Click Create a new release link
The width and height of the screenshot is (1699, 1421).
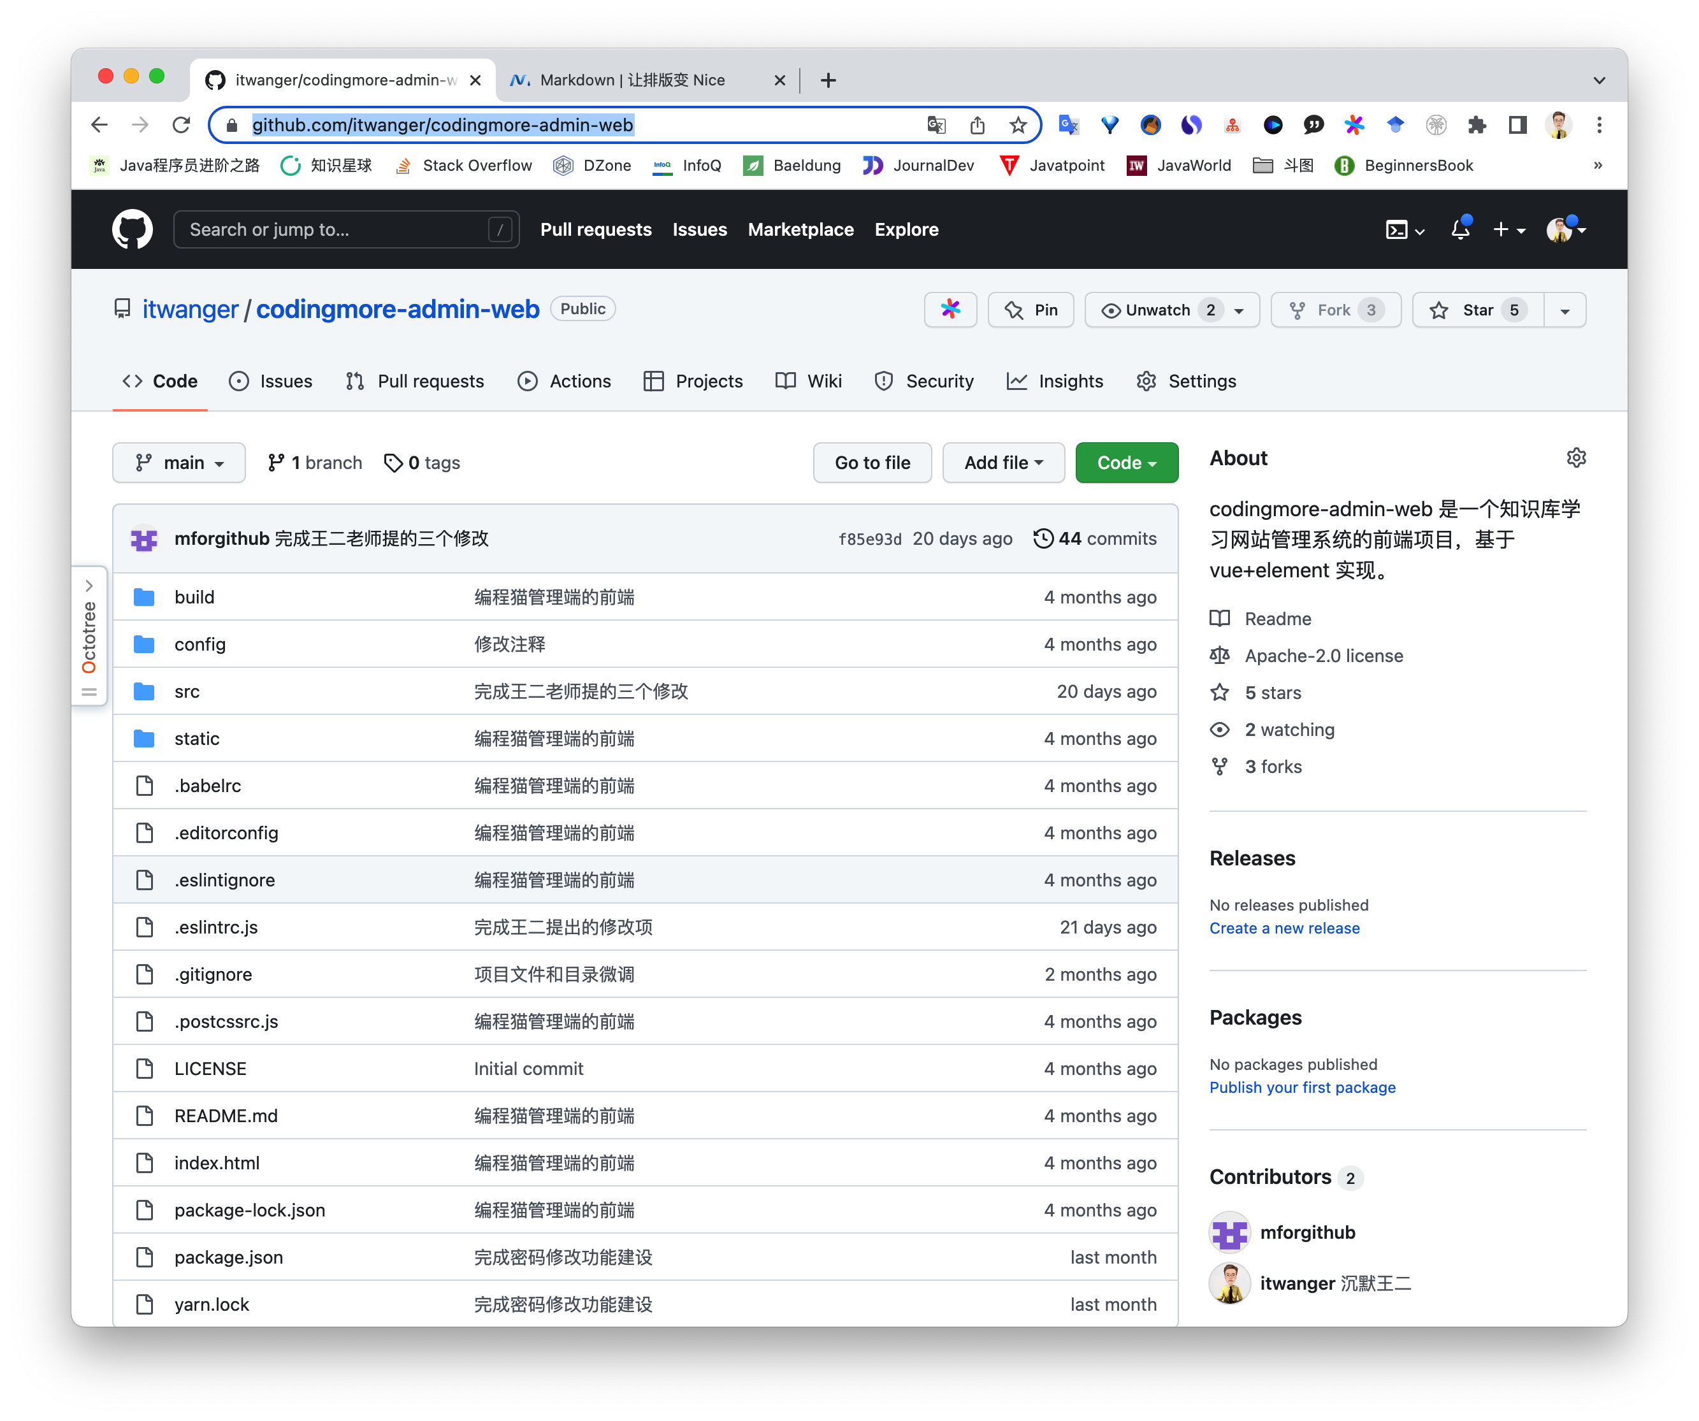[1284, 928]
